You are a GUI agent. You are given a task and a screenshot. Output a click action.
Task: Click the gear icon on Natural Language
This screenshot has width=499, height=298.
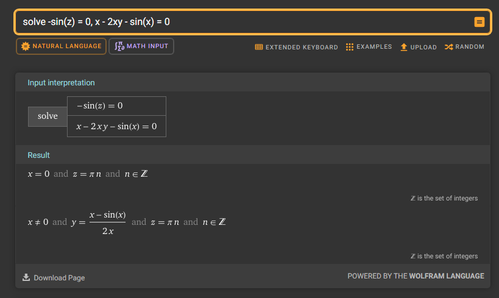pos(25,46)
